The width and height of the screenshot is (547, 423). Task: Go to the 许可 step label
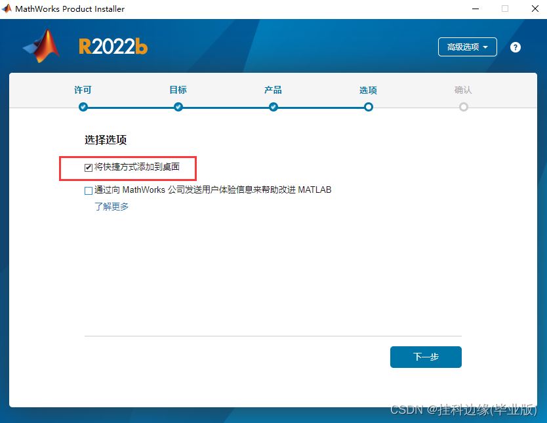[x=83, y=90]
